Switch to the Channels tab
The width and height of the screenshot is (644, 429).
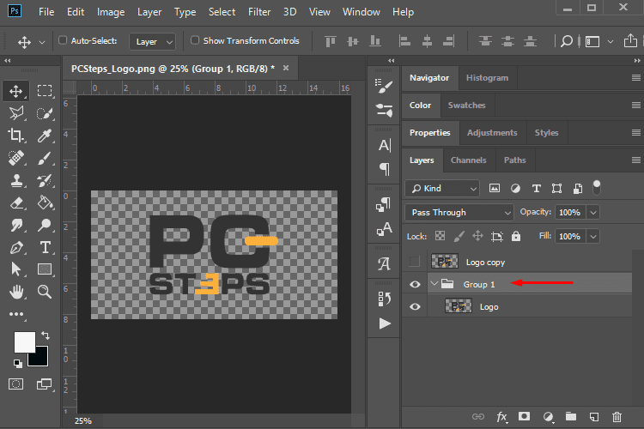[x=469, y=160]
